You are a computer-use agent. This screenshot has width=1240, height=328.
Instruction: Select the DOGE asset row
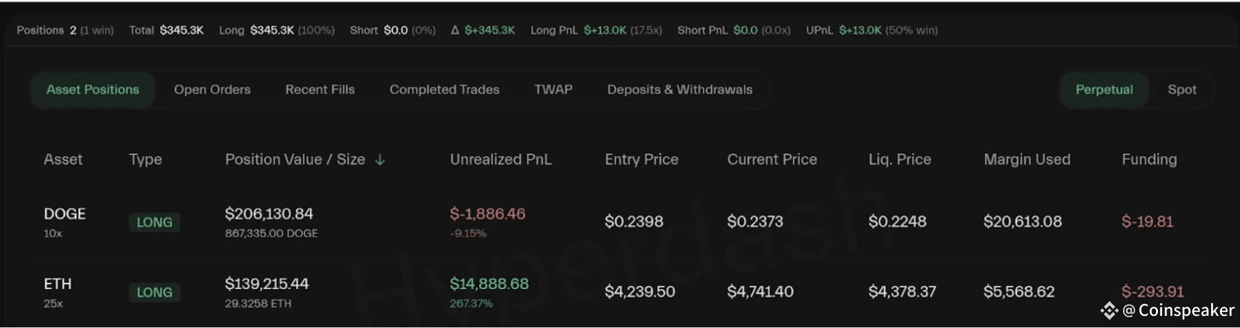[x=620, y=222]
